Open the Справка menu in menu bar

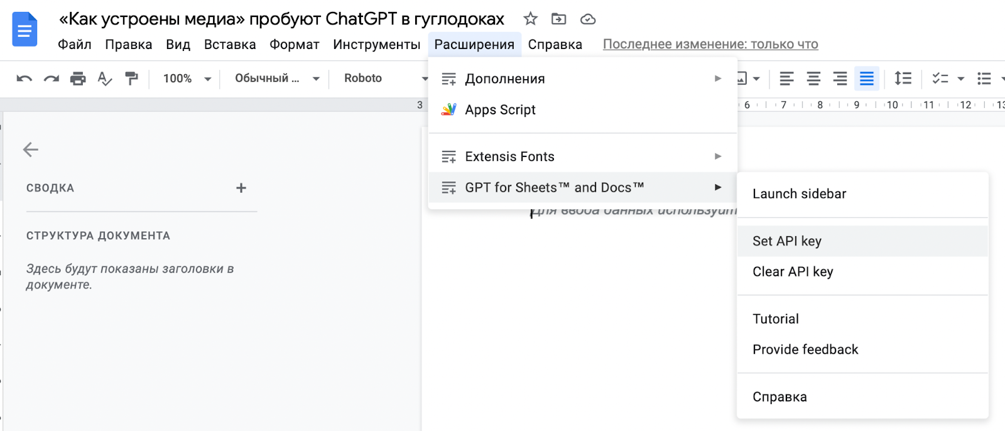[555, 45]
